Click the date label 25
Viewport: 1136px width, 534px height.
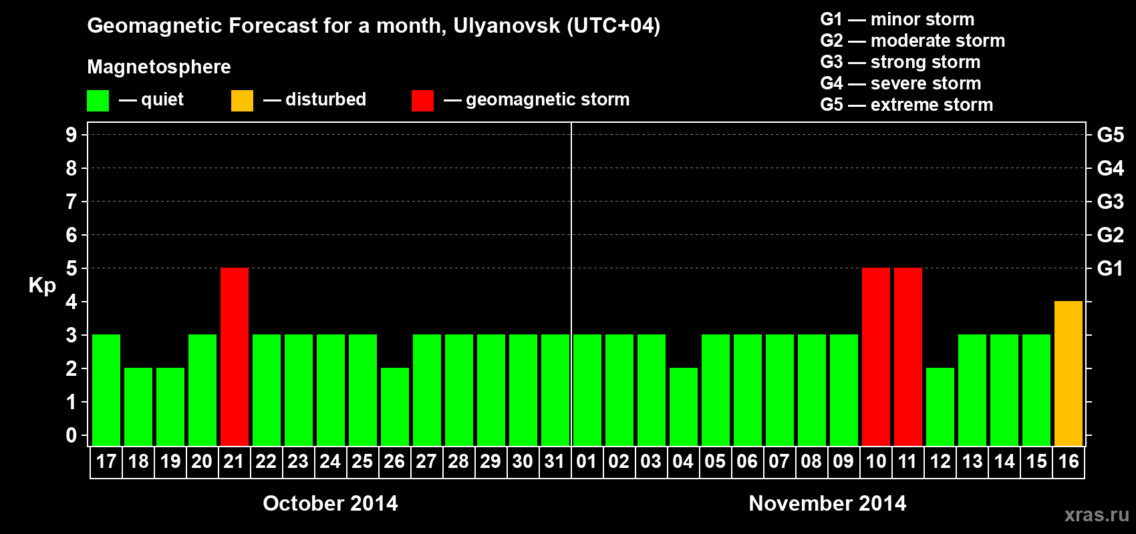(362, 462)
